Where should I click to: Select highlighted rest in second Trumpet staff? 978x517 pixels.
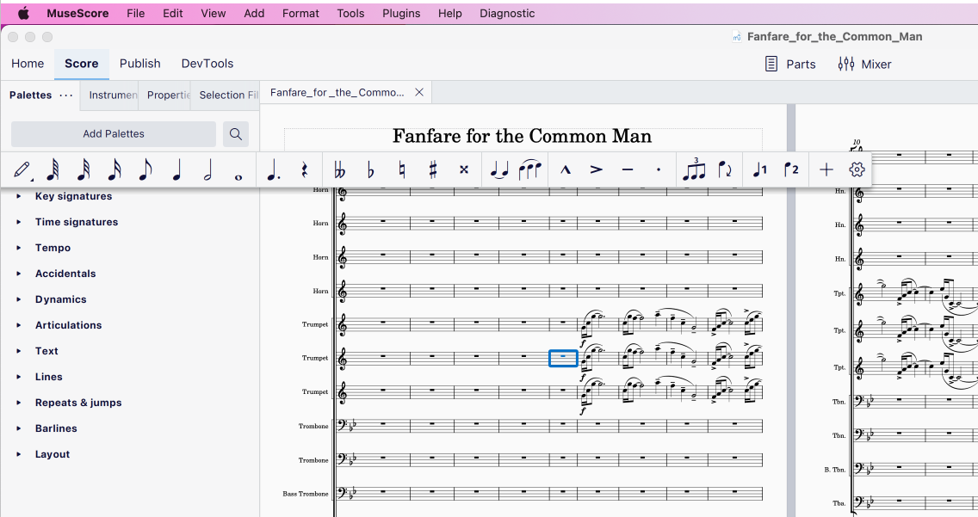point(563,358)
